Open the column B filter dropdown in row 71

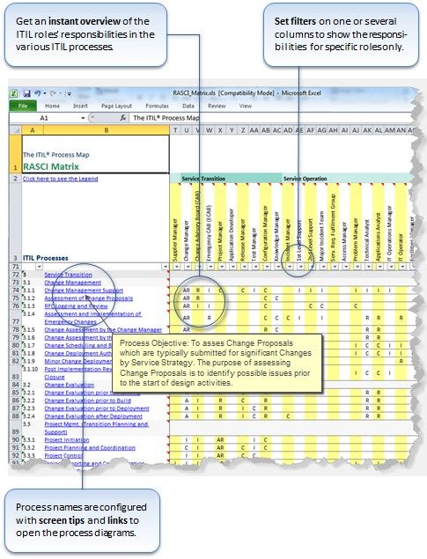pyautogui.click(x=165, y=267)
